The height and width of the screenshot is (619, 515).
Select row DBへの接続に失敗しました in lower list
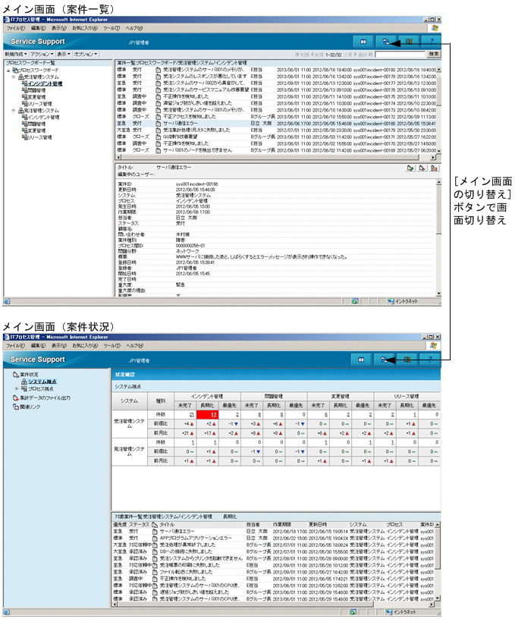(x=274, y=551)
